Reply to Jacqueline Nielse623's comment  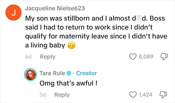pos(48,57)
